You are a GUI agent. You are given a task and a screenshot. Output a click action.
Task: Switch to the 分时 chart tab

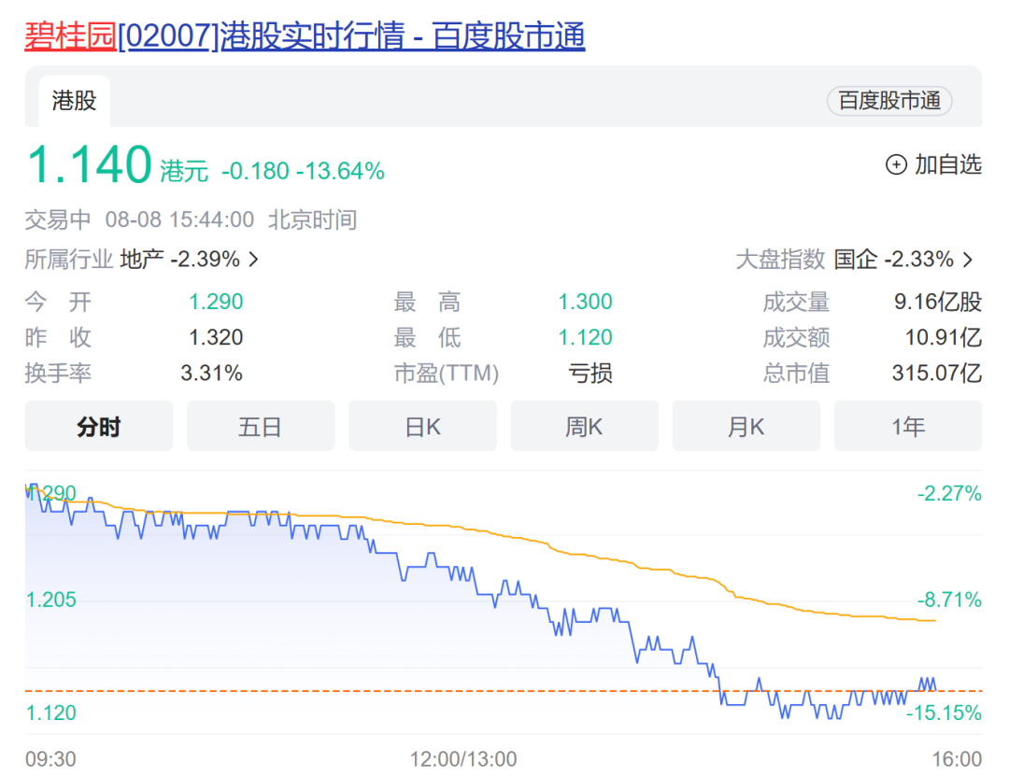pos(99,426)
